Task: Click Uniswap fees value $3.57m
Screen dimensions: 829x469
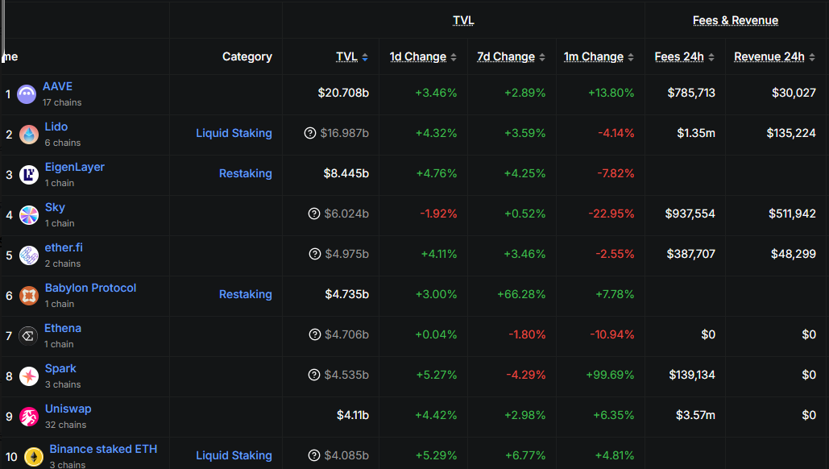Action: point(695,415)
